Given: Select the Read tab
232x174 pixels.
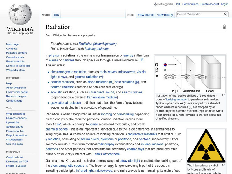Looking at the screenshot, I should click(x=131, y=15).
